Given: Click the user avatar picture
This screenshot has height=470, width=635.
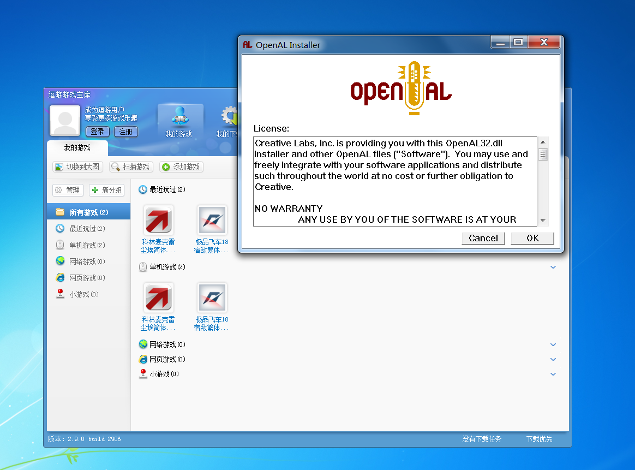Looking at the screenshot, I should pos(65,120).
